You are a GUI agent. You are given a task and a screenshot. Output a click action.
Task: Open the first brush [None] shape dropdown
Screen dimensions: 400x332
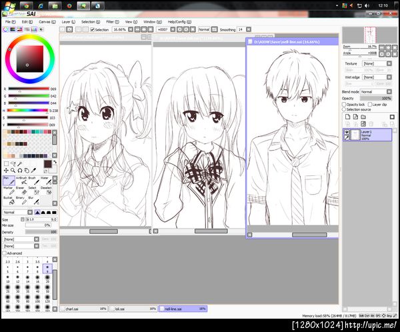(x=21, y=239)
